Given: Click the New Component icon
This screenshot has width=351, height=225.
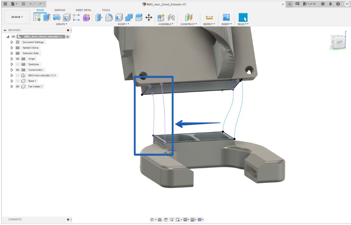Looking at the screenshot, I should click(x=161, y=17).
